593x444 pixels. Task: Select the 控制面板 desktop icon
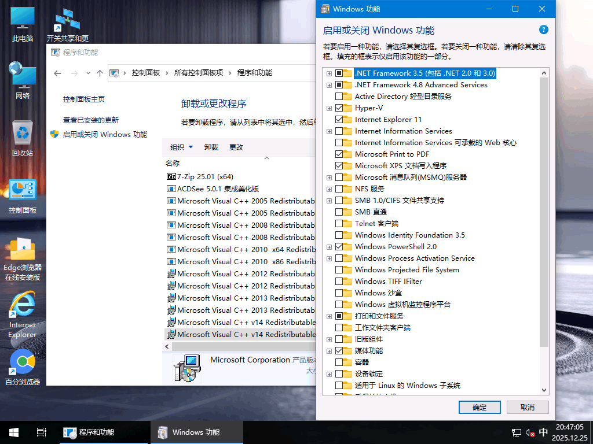(x=23, y=197)
